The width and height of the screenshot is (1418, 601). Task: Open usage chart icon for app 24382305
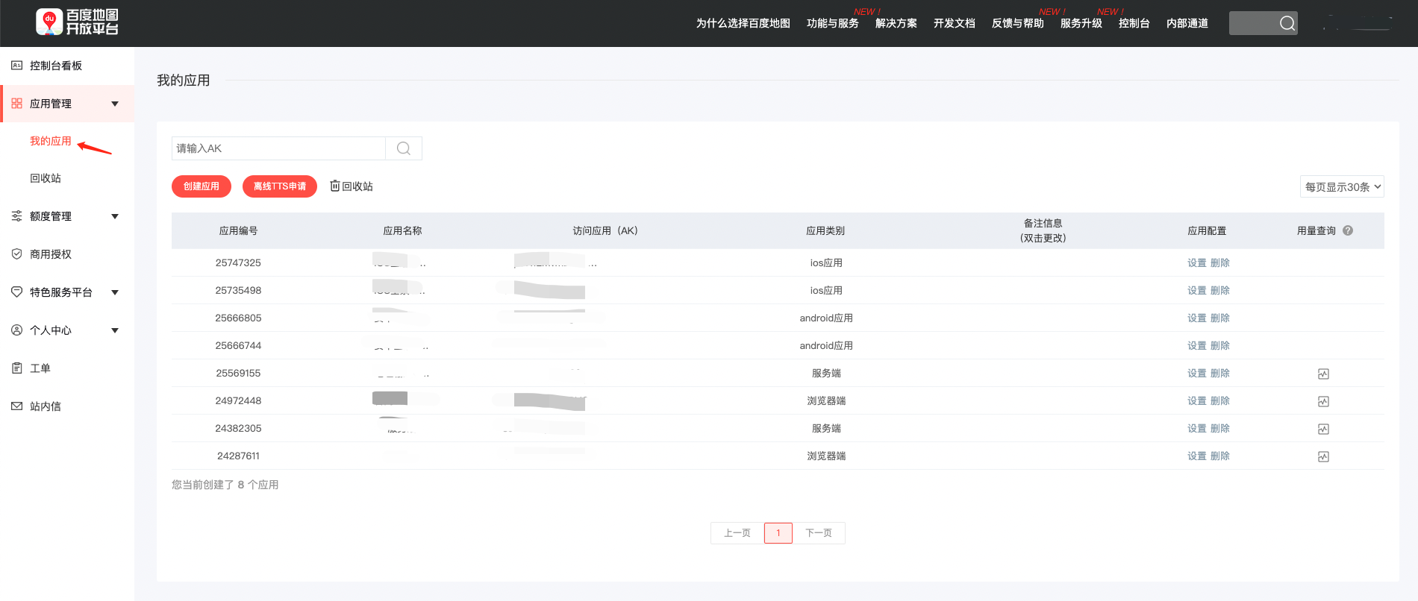tap(1323, 429)
